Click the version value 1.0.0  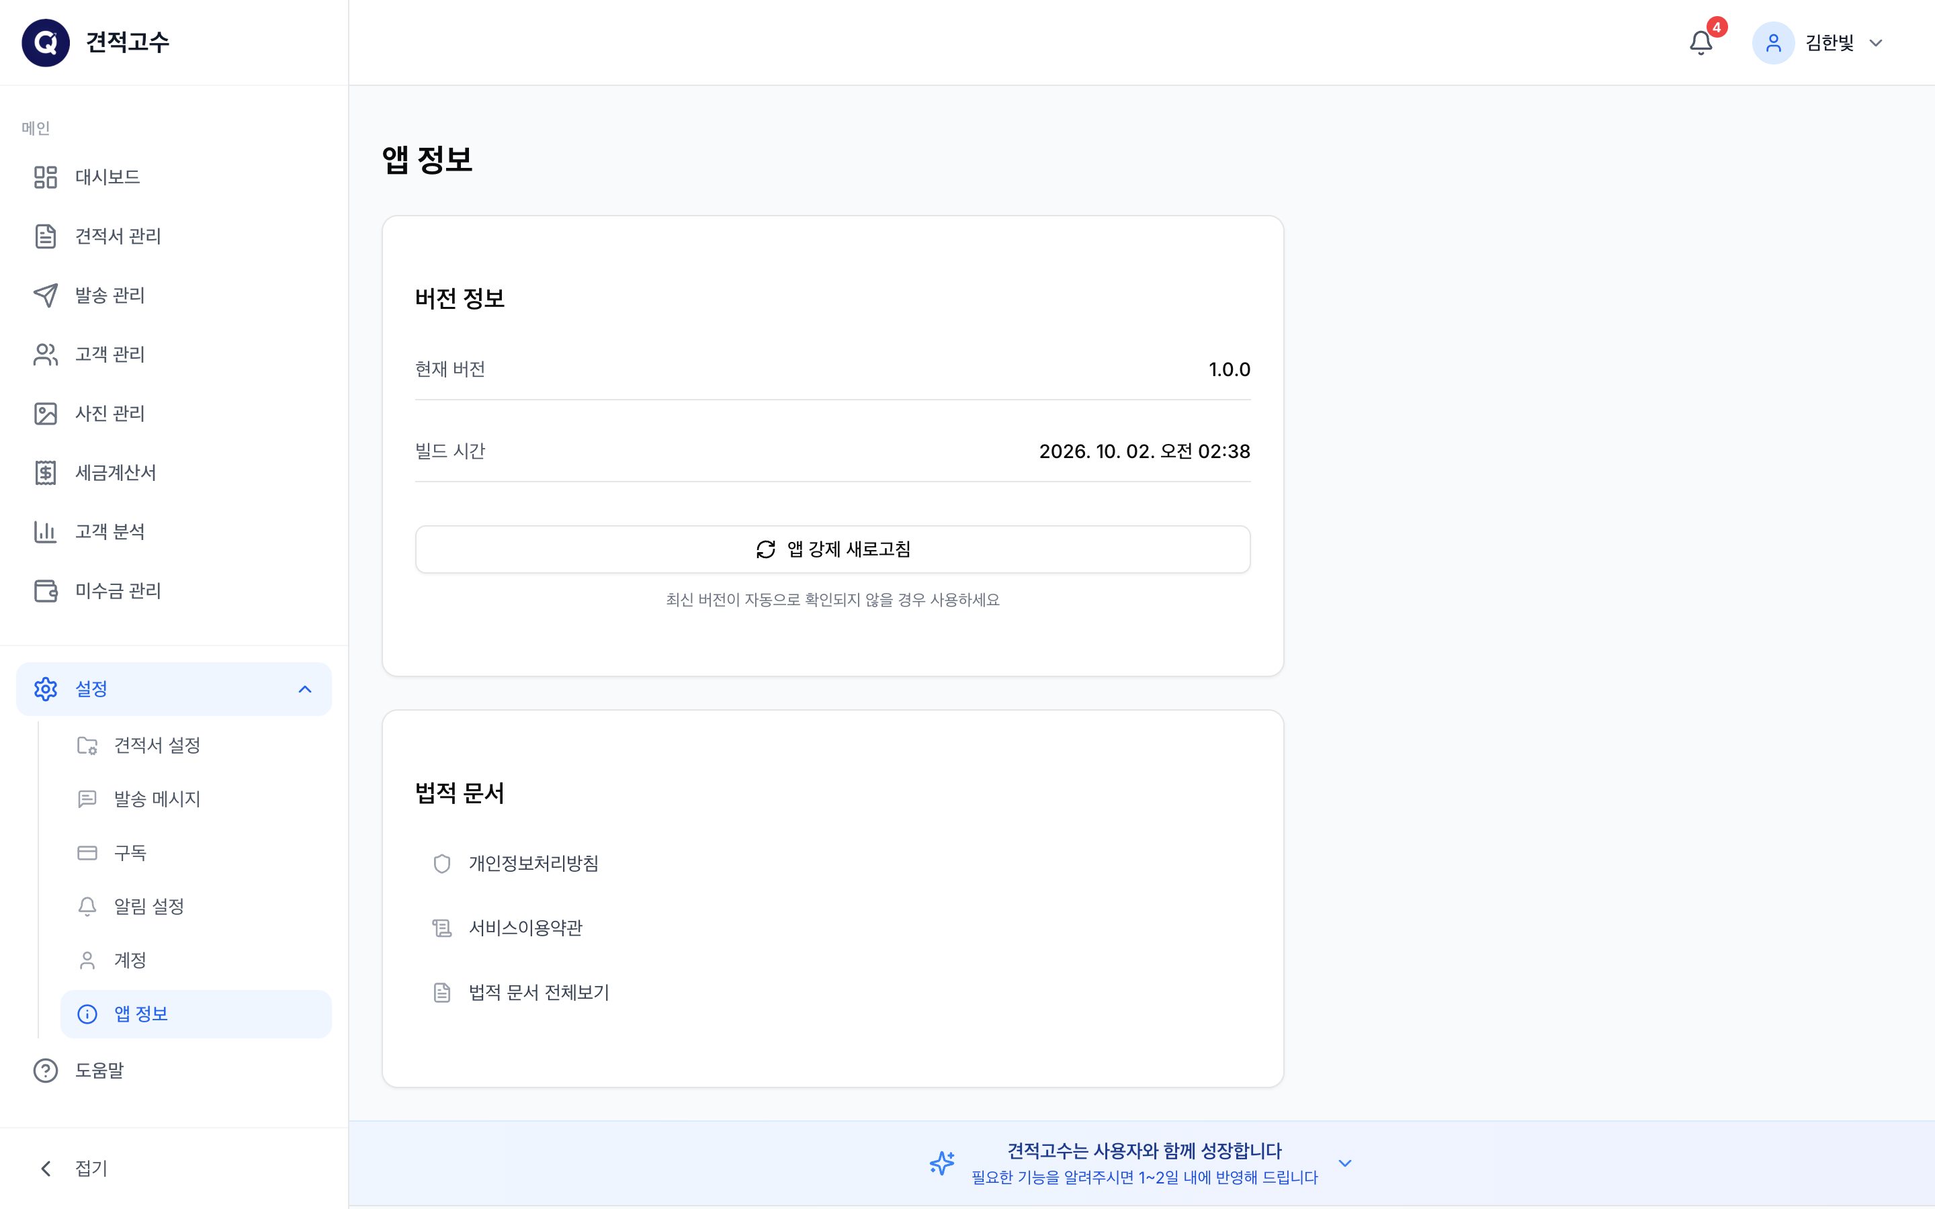click(x=1229, y=369)
